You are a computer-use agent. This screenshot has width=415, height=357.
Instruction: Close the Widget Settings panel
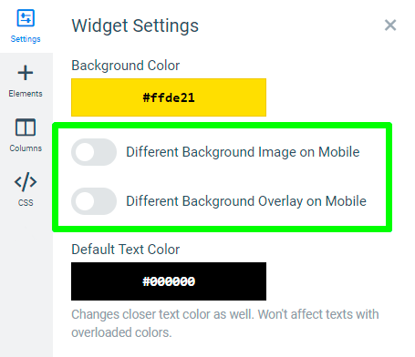coord(390,25)
